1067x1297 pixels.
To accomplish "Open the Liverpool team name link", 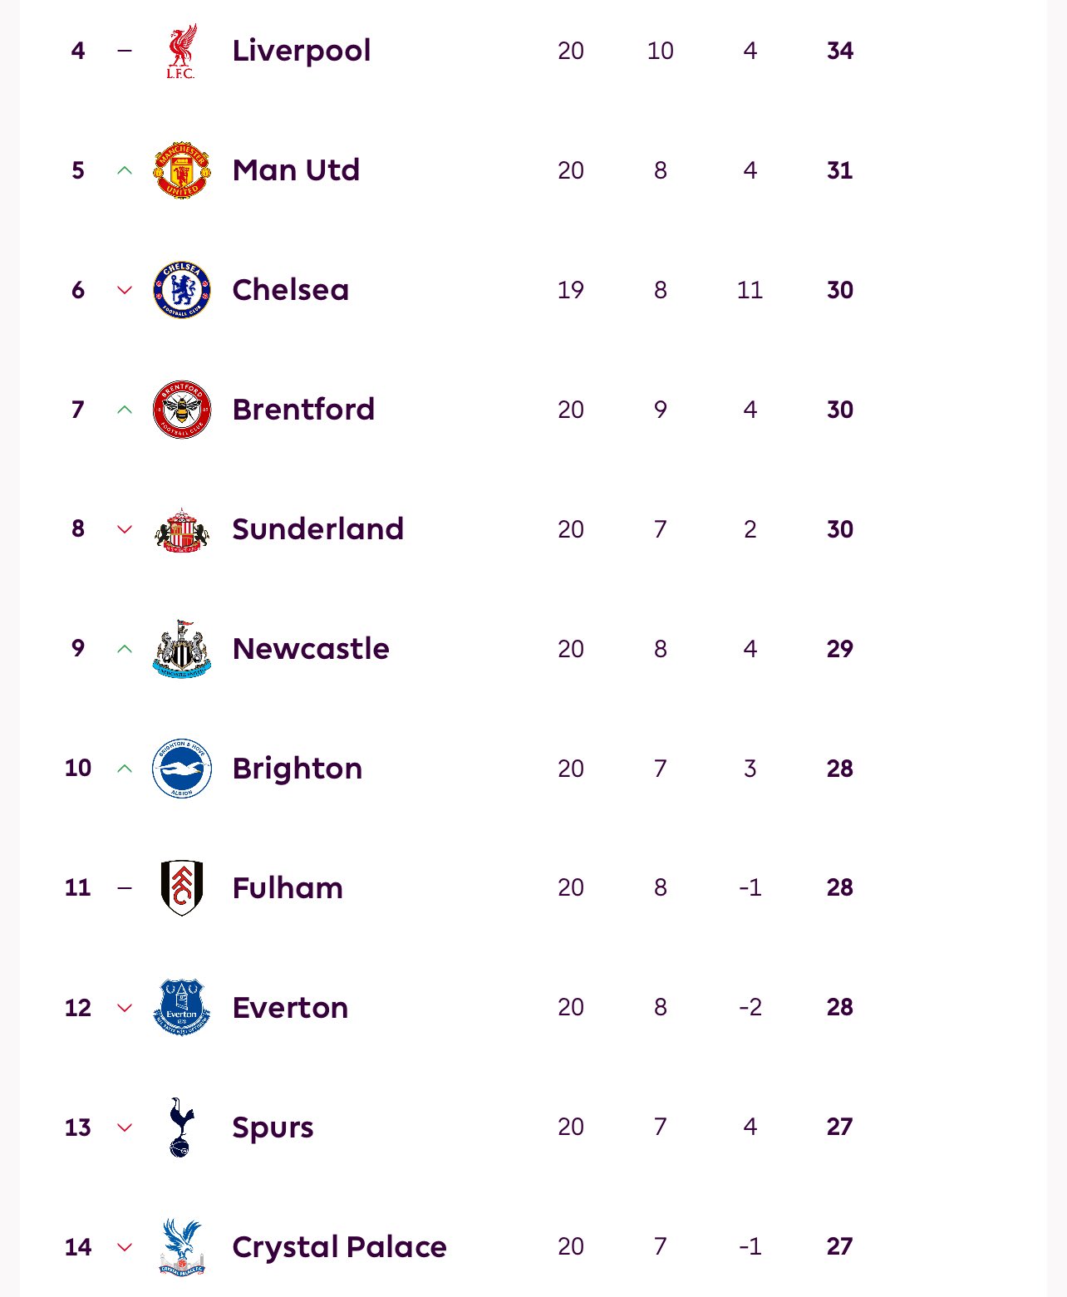I will (302, 51).
